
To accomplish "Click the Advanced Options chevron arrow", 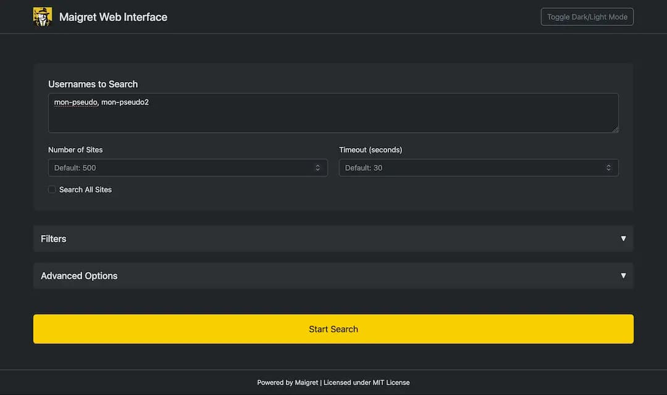I will click(623, 275).
